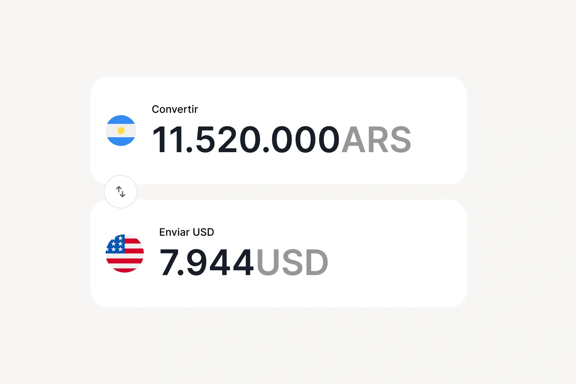Image resolution: width=576 pixels, height=384 pixels.
Task: Edit the 11.520.000 amount field
Action: tap(247, 139)
